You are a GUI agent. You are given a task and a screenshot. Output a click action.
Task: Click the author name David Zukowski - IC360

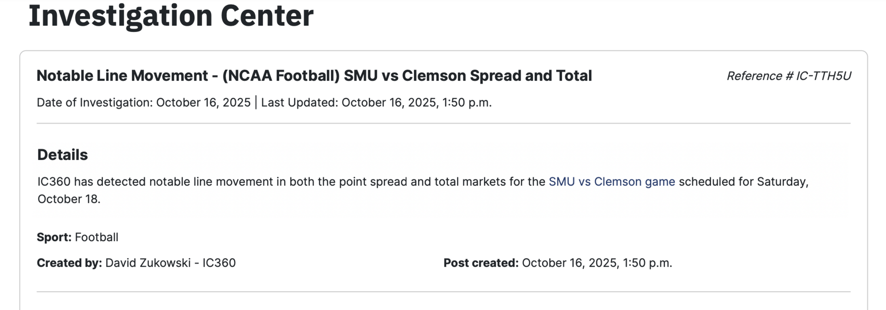(x=170, y=263)
